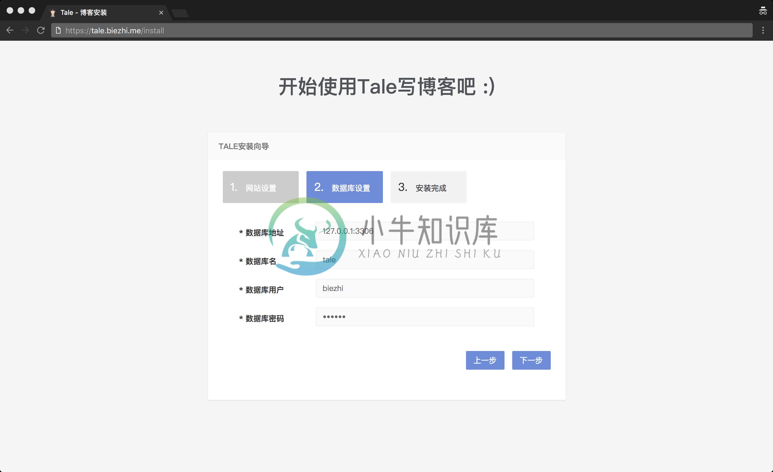The image size is (773, 472).
Task: Open the browser three-dot menu
Action: 763,31
